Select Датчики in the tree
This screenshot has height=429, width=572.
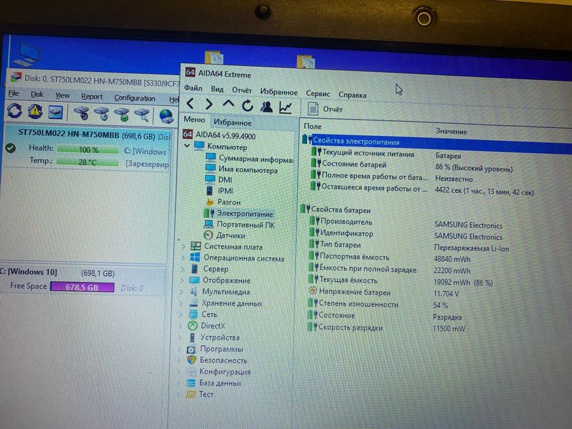(224, 236)
